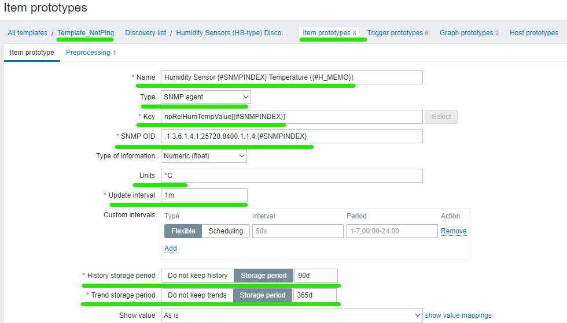Open the Show value dropdown
The image size is (567, 323).
pos(292,315)
